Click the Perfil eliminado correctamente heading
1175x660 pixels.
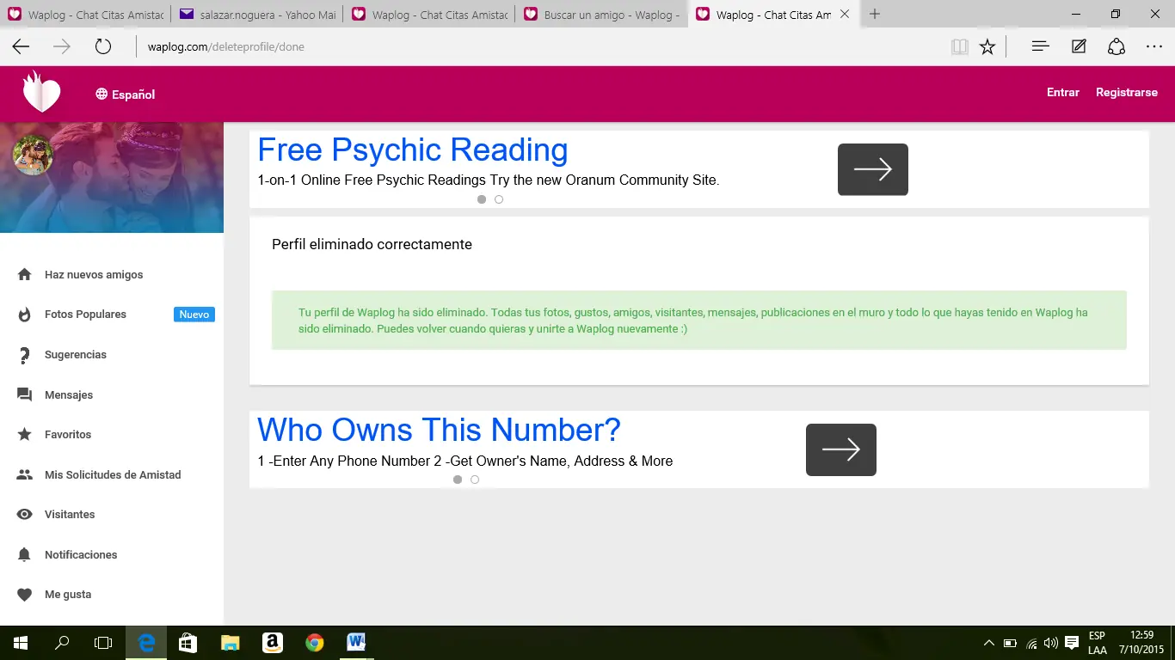(372, 245)
